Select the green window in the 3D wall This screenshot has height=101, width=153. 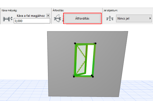click(x=85, y=60)
